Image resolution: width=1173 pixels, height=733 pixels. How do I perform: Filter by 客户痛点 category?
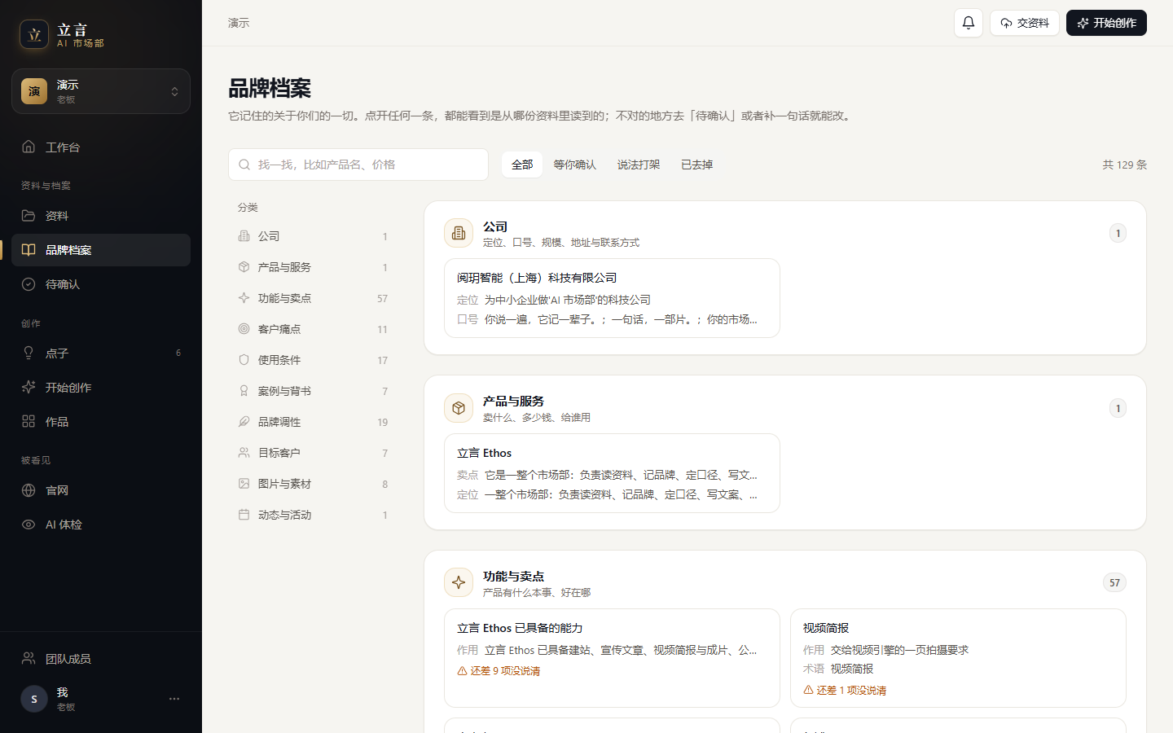point(313,329)
